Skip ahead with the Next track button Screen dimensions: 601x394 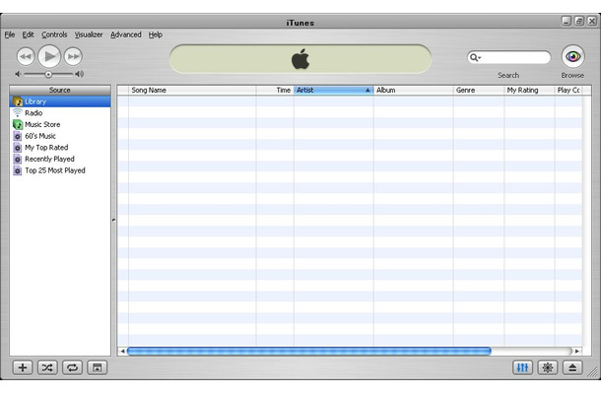coord(73,57)
